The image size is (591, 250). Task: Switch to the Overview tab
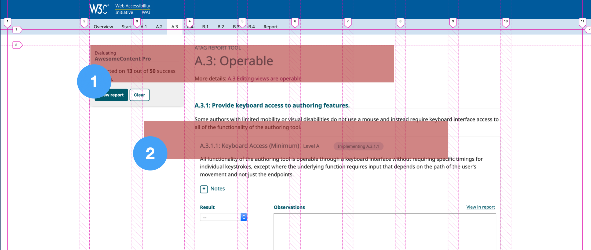coord(103,26)
